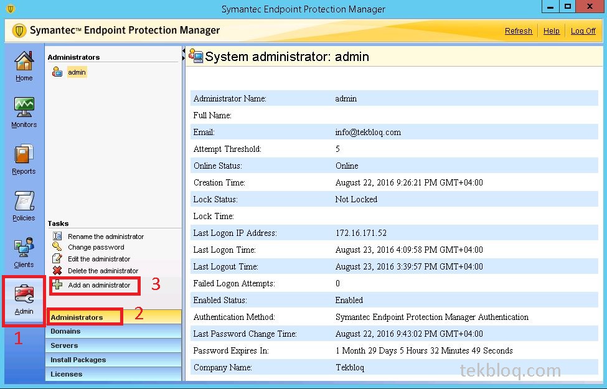Viewport: 607px width, 389px height.
Task: Click the Change password task
Action: pos(96,247)
